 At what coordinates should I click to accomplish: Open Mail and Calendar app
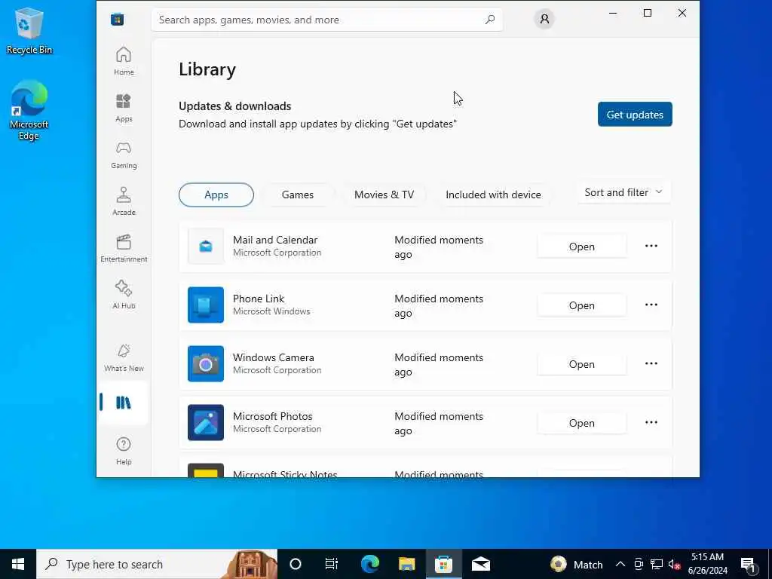point(581,247)
